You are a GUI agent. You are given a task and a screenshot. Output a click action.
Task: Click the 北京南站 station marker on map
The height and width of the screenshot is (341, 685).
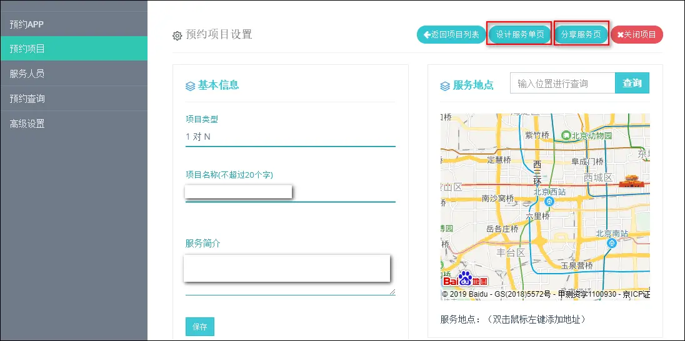point(612,244)
